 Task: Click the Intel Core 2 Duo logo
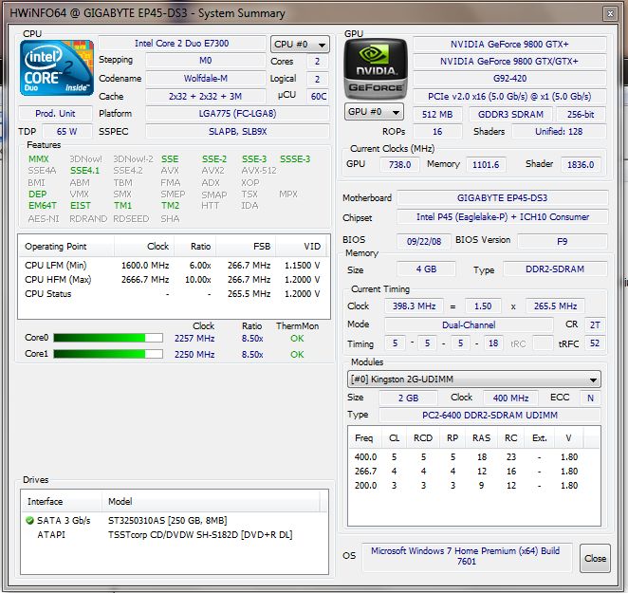pos(57,67)
